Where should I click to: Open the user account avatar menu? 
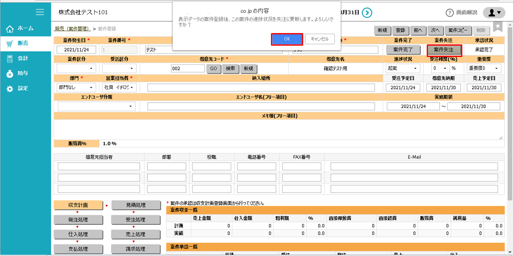494,12
